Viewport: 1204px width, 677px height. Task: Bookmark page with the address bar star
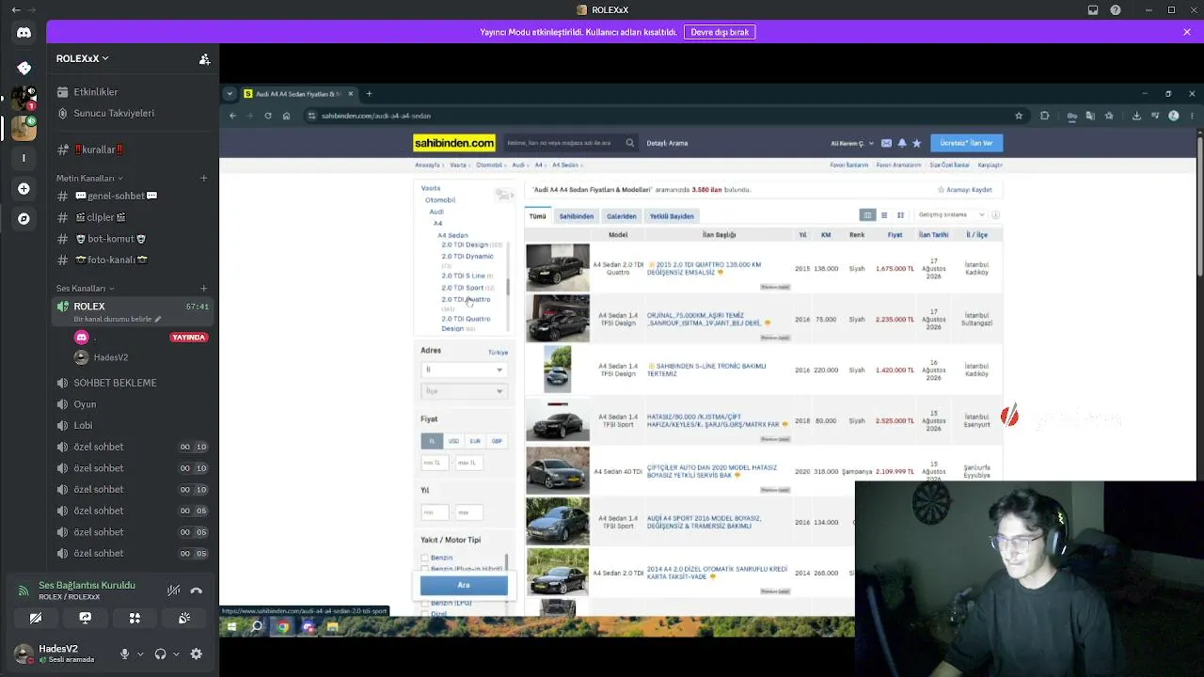coord(1019,116)
